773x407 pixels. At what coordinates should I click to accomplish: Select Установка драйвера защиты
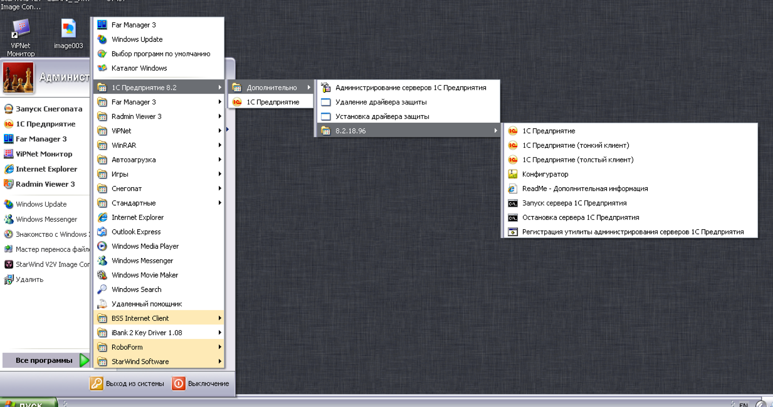point(408,117)
